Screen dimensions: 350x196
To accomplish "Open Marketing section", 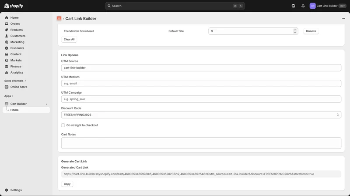I will 17,42.
